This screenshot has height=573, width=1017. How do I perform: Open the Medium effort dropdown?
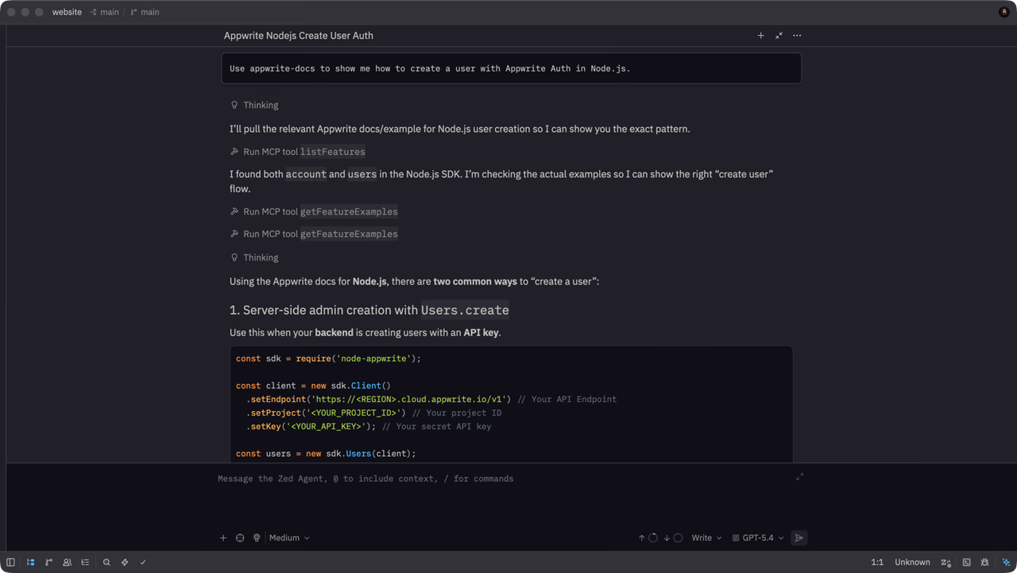pyautogui.click(x=289, y=538)
